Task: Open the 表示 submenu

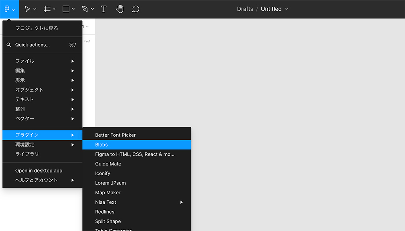Action: [42, 80]
